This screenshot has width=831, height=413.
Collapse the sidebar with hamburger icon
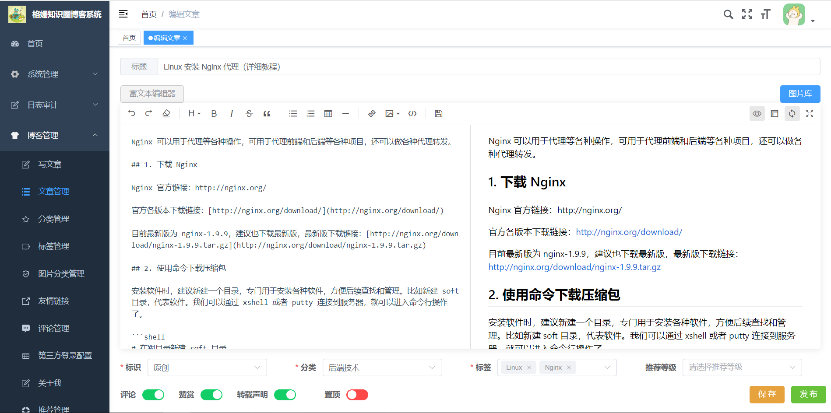[x=123, y=14]
